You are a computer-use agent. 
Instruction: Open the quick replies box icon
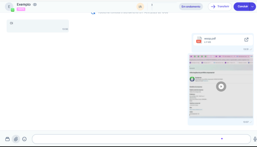pyautogui.click(x=7, y=139)
